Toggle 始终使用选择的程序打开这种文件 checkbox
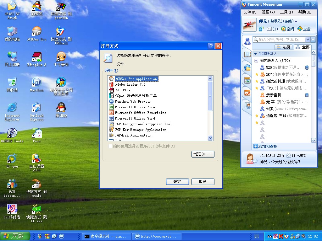 [x=110, y=146]
